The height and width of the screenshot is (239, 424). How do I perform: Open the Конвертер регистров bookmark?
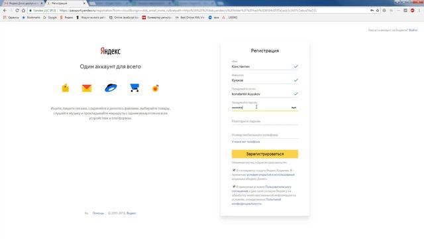[157, 17]
